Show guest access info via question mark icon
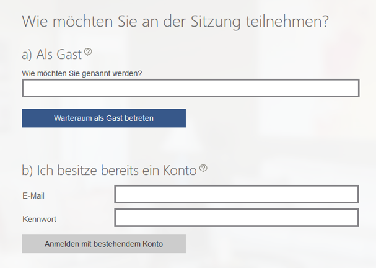Screen dimensions: 376x268 click(88, 51)
